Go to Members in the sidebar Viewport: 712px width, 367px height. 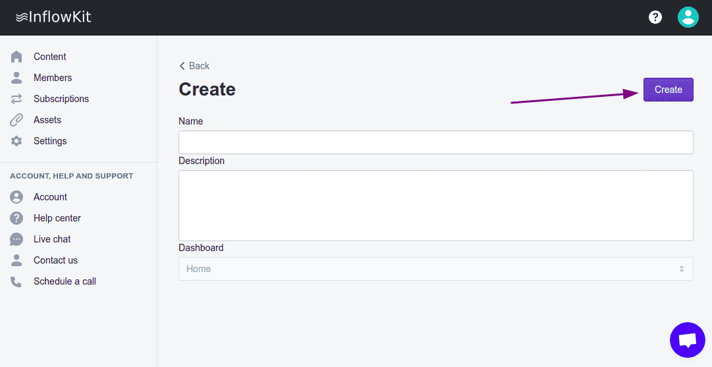pos(53,78)
